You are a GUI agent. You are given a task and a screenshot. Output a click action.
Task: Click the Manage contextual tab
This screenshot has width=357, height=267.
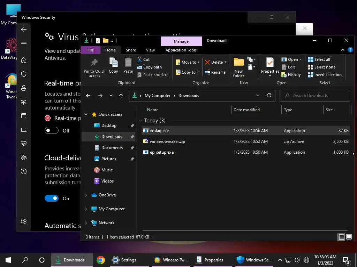coord(181,41)
